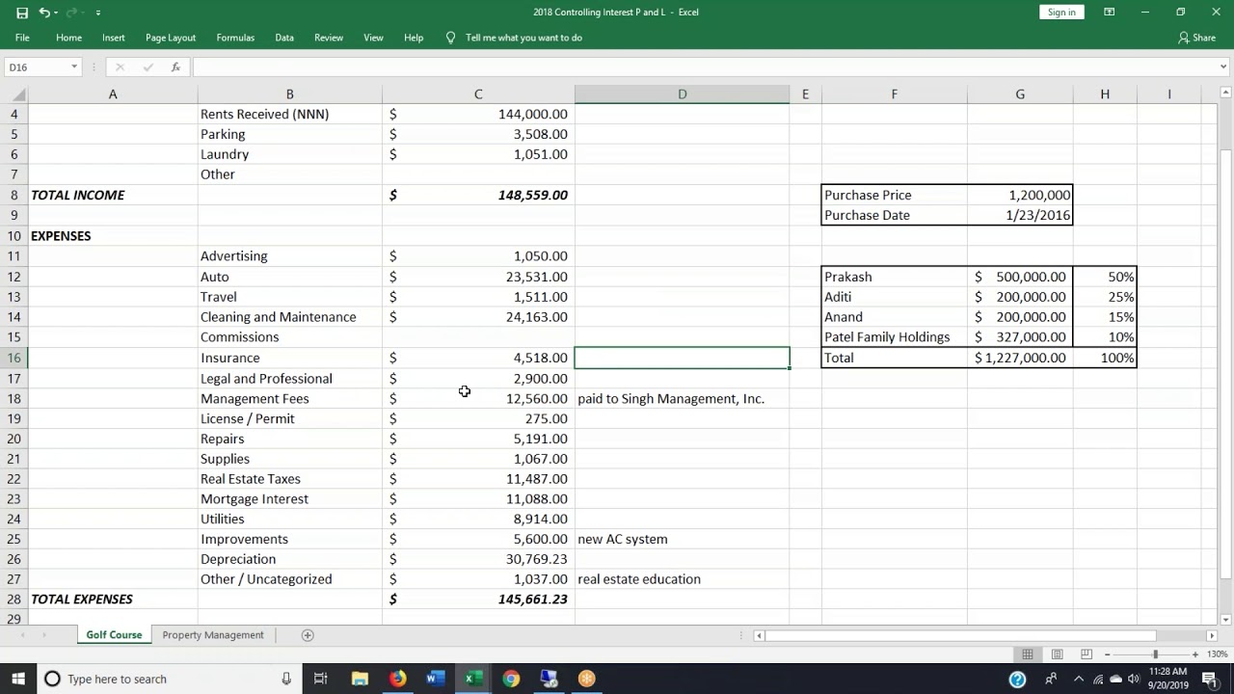Click the New Sheet plus icon

click(x=308, y=635)
